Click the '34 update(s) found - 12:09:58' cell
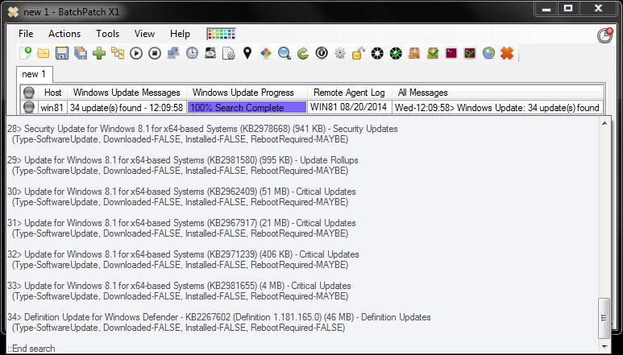The image size is (623, 355). (127, 108)
